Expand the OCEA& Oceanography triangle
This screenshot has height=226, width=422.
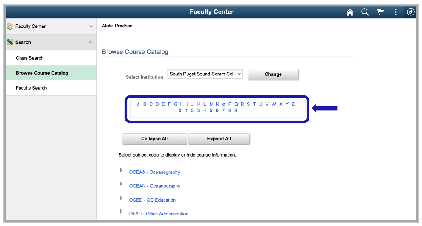(121, 170)
